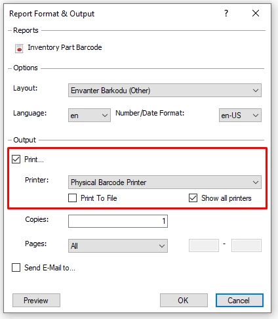Click the Physical Barcode Printer text
This screenshot has height=319, width=278.
[x=109, y=182]
